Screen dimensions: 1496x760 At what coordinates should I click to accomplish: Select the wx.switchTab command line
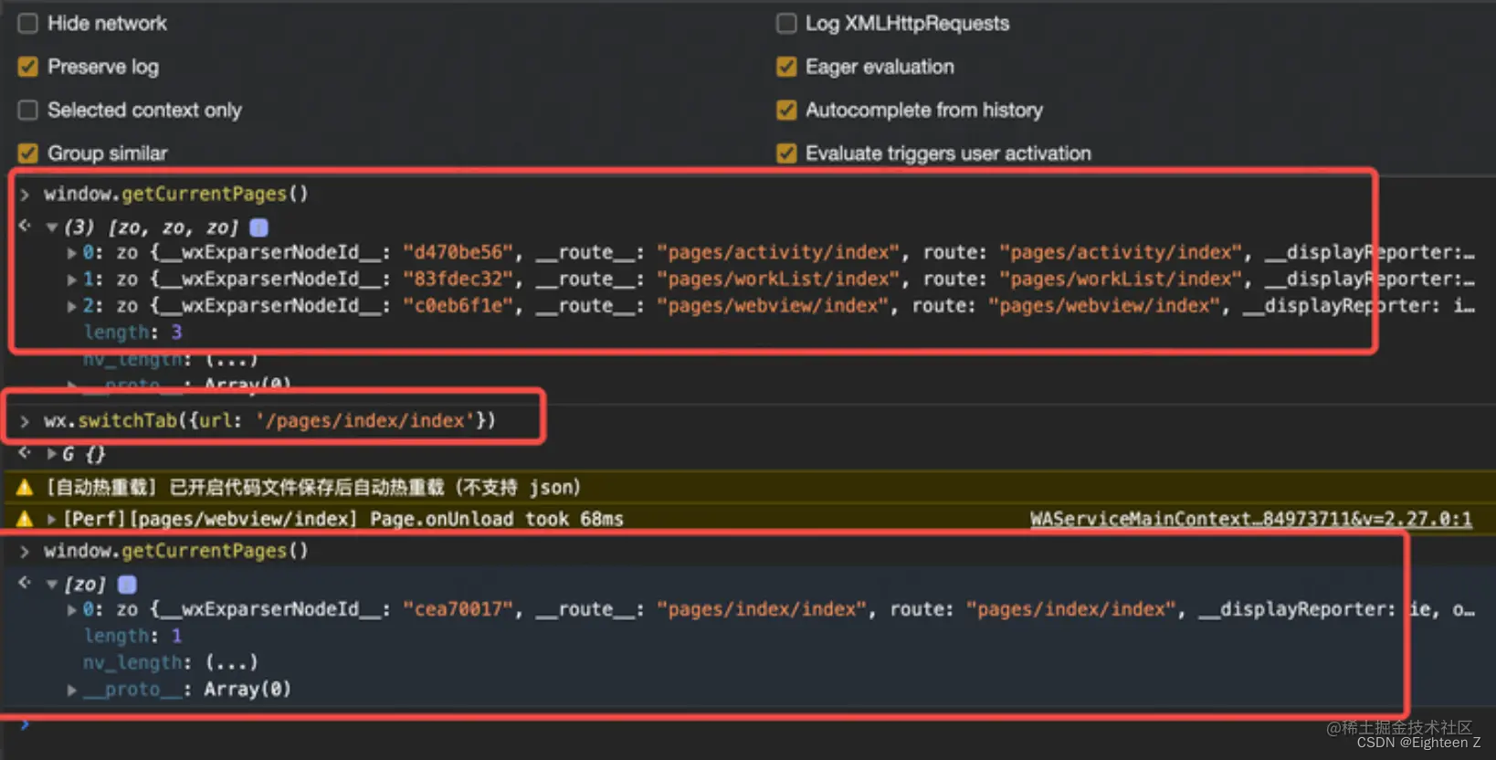(x=269, y=421)
